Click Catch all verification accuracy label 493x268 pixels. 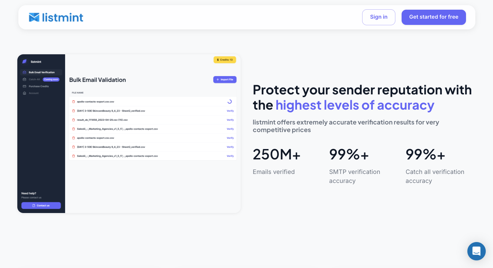(435, 176)
